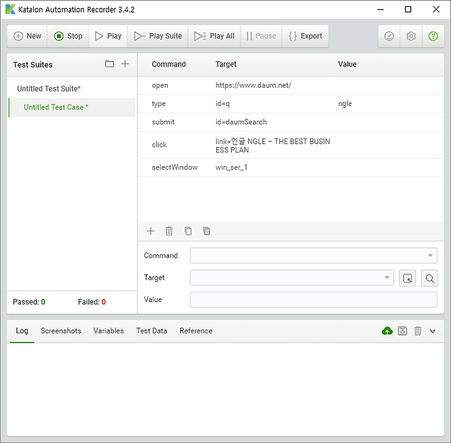Switch to the Reference tab

[x=196, y=331]
